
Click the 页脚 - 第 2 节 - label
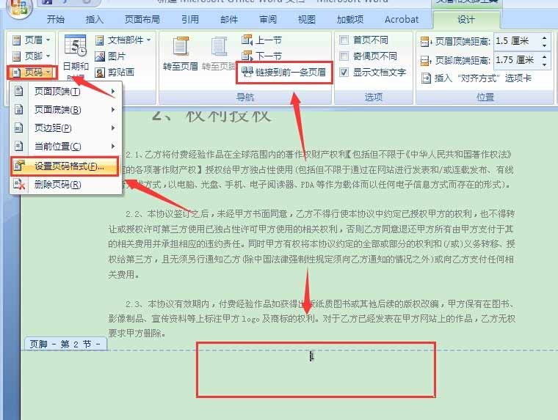[x=65, y=344]
